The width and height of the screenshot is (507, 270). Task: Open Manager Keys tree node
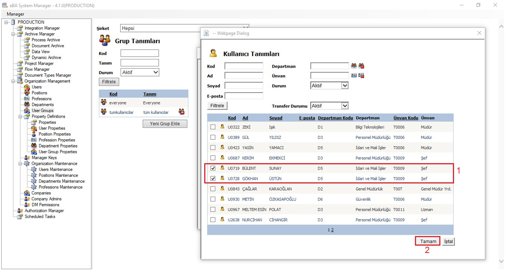tap(44, 158)
